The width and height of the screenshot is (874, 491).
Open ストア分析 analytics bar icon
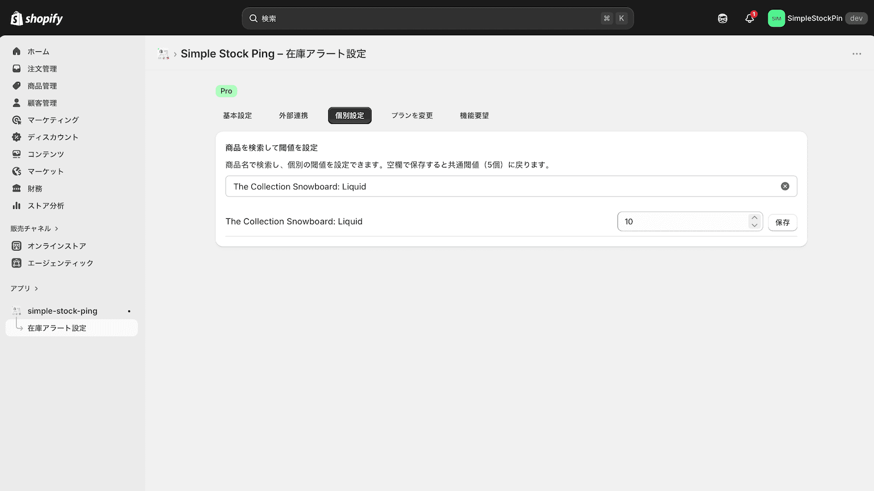16,206
